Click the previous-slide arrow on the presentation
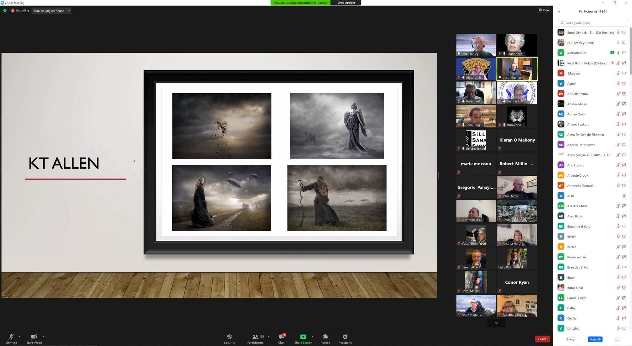The height and width of the screenshot is (346, 632). coord(3,296)
